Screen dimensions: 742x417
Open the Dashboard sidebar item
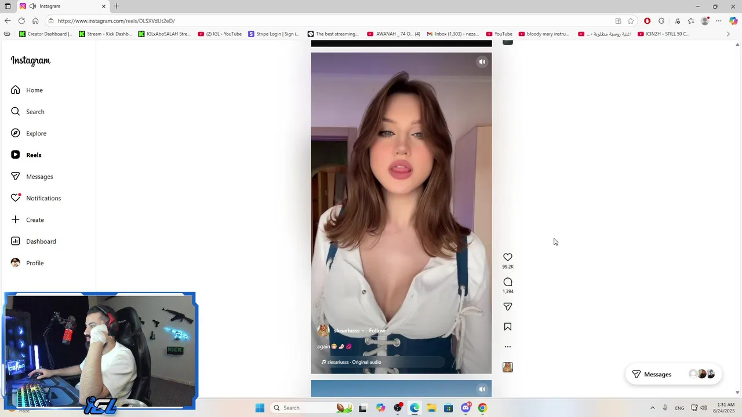(x=33, y=242)
